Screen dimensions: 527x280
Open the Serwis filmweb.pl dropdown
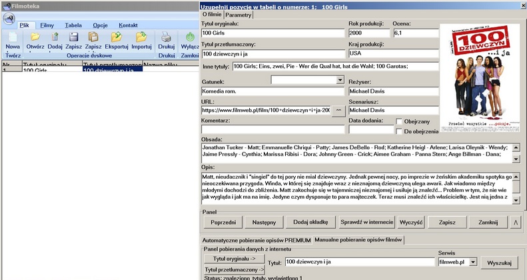tap(472, 263)
